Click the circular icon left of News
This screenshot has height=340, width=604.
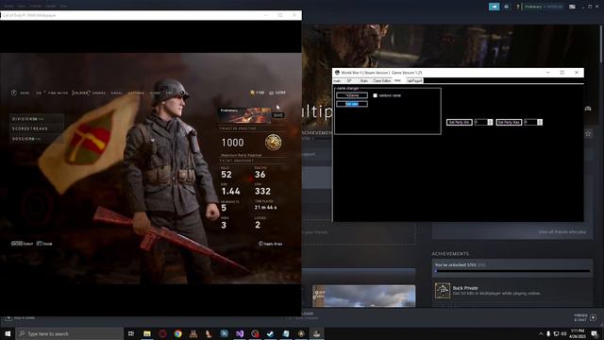click(x=14, y=93)
